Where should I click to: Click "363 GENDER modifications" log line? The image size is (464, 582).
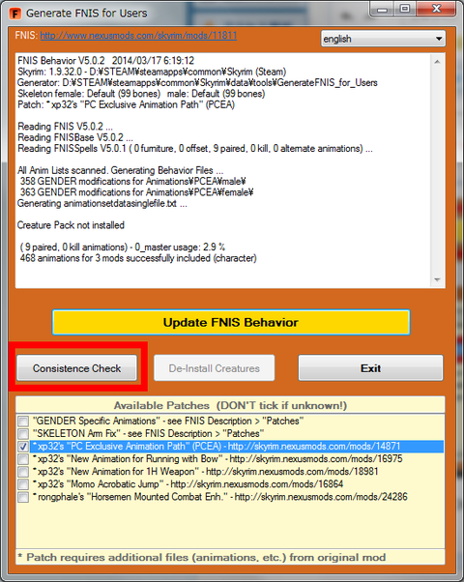136,192
